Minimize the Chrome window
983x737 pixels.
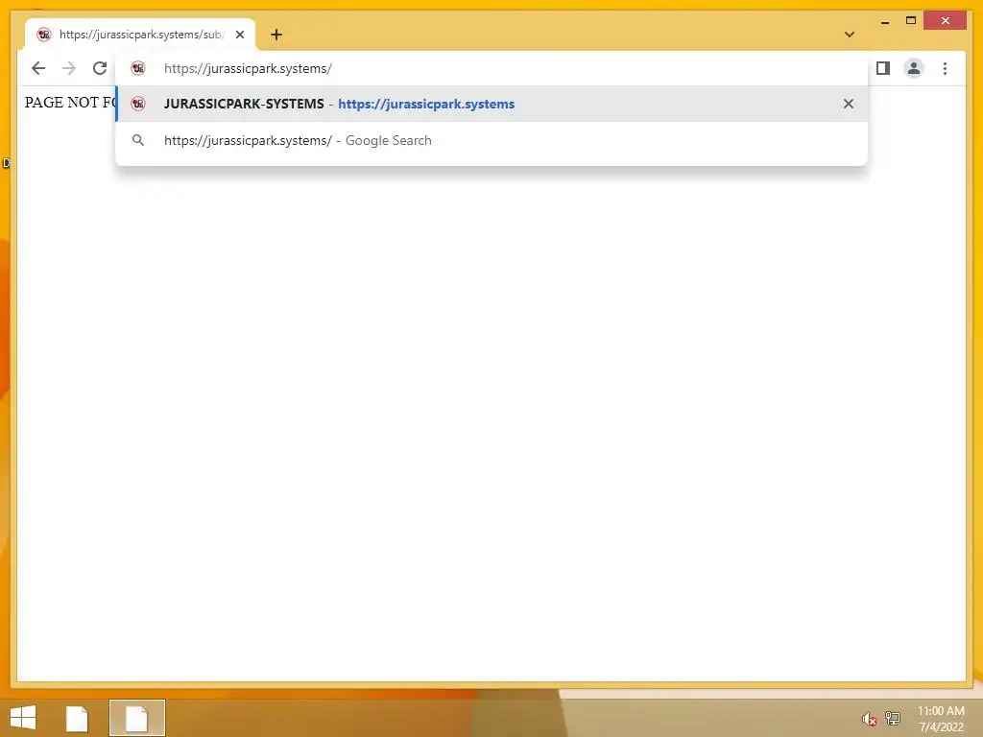point(884,21)
